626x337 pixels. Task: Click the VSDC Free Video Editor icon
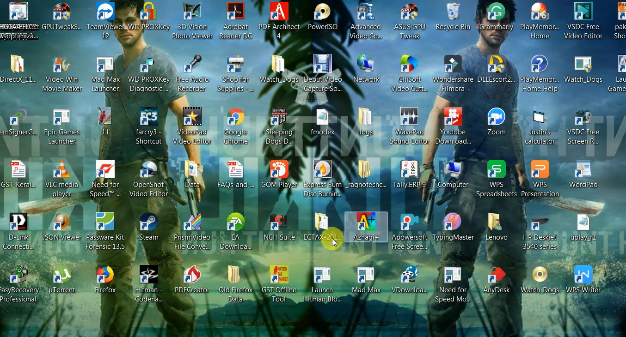click(x=583, y=12)
